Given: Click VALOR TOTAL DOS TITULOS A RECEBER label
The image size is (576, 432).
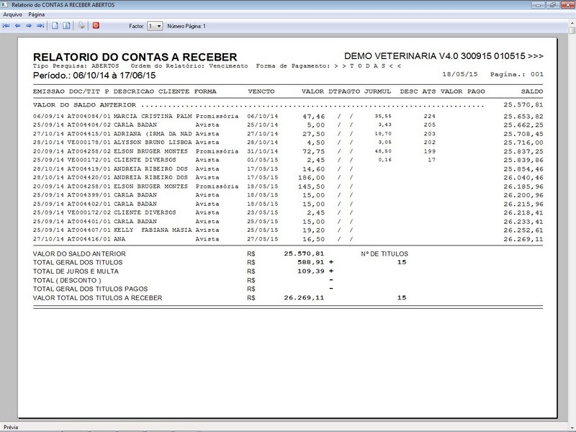Looking at the screenshot, I should pyautogui.click(x=97, y=298).
